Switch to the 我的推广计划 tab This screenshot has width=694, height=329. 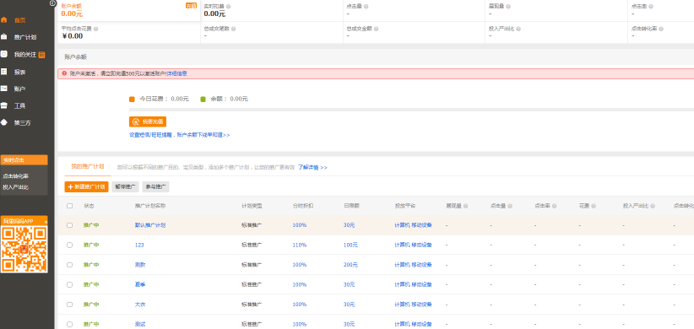(x=87, y=167)
